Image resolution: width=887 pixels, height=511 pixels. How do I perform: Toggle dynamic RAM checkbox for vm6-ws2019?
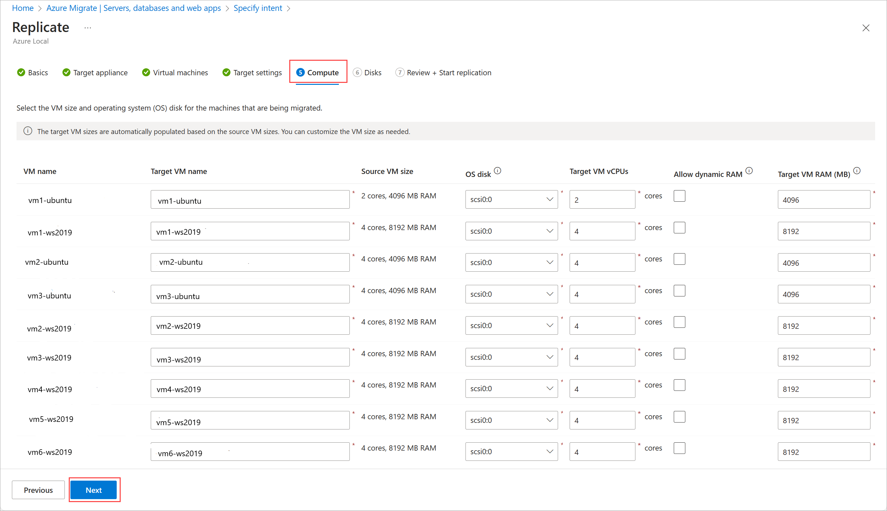(679, 448)
